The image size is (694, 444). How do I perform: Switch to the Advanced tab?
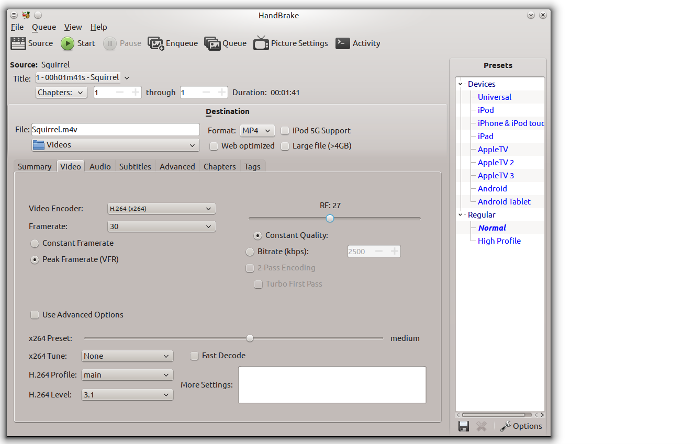point(177,167)
